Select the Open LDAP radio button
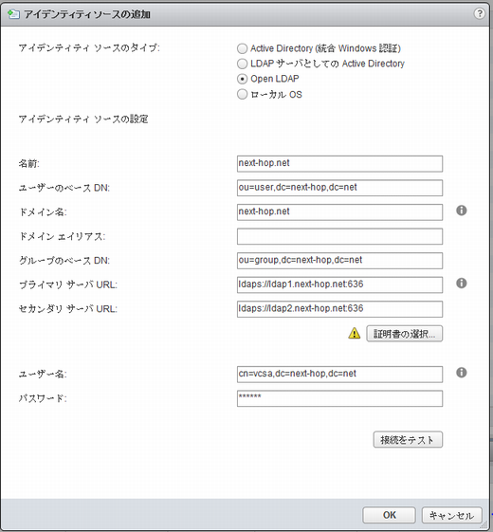This screenshot has height=532, width=493. click(x=242, y=79)
